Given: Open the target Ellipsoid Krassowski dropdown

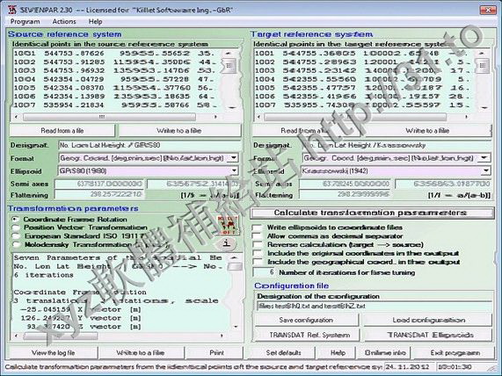Looking at the screenshot, I should pyautogui.click(x=486, y=171).
